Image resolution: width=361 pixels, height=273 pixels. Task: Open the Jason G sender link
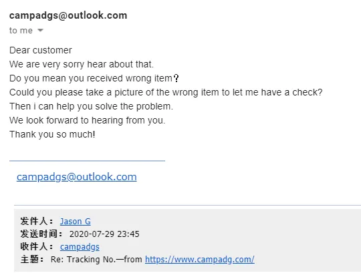(76, 222)
